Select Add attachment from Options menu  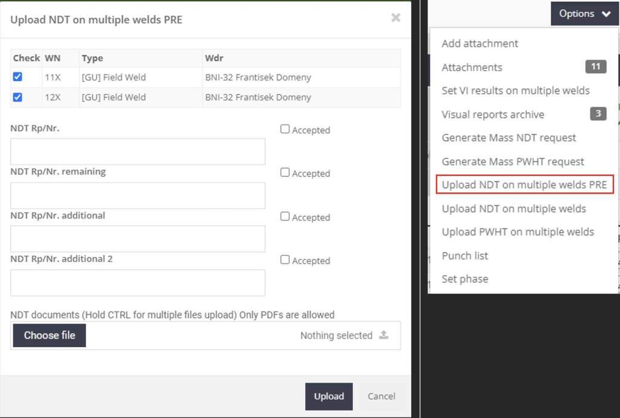480,44
